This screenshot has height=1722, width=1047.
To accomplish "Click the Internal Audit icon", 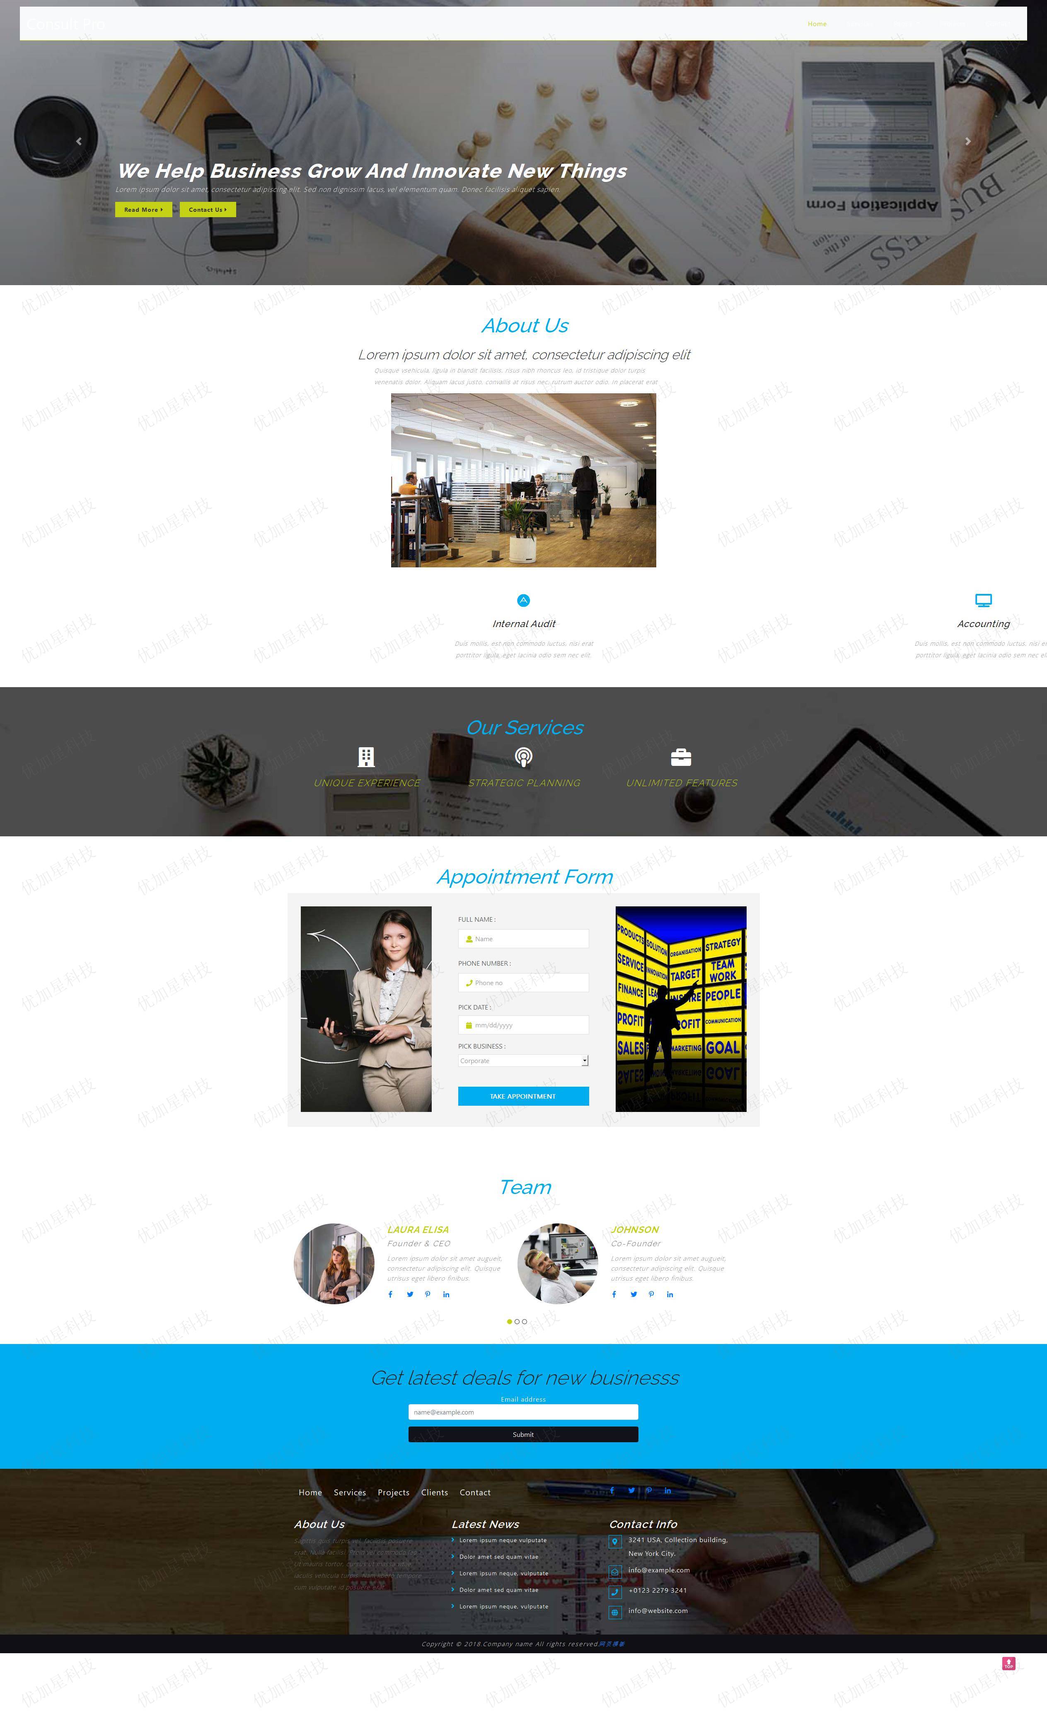I will (x=523, y=600).
